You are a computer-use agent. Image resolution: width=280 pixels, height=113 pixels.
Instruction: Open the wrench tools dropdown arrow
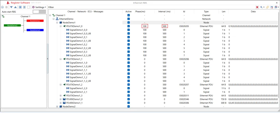click(x=264, y=7)
